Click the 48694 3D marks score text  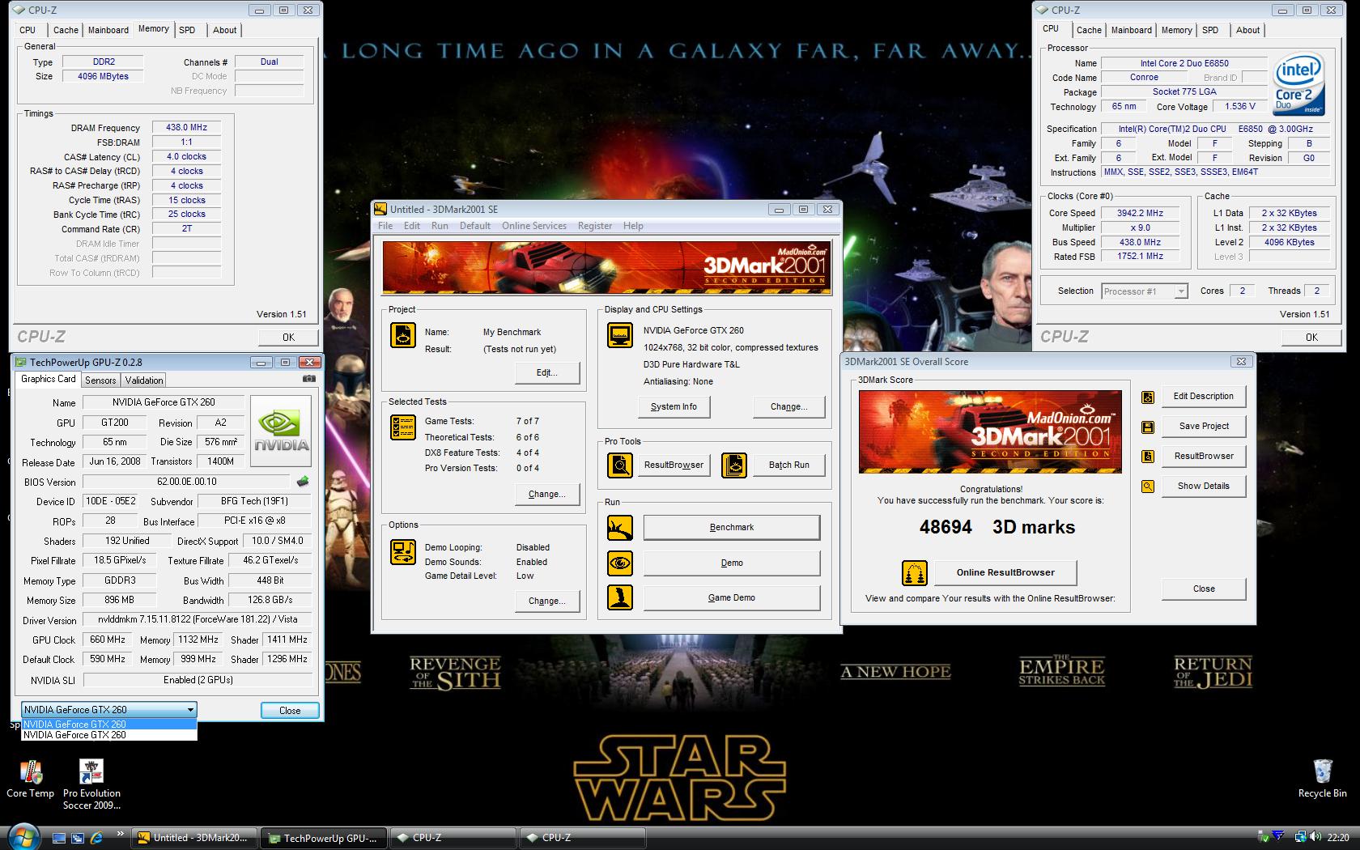(997, 527)
